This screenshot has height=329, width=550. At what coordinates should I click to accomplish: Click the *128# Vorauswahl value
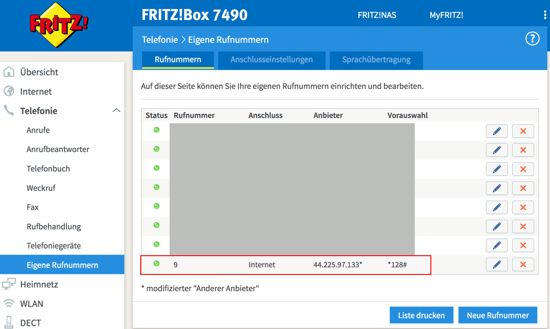(x=397, y=264)
